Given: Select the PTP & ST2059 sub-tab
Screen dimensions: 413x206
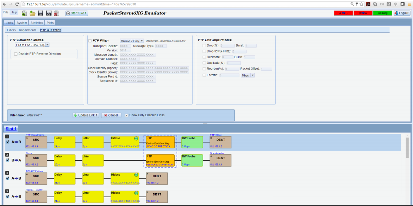Looking at the screenshot, I should pyautogui.click(x=51, y=30).
